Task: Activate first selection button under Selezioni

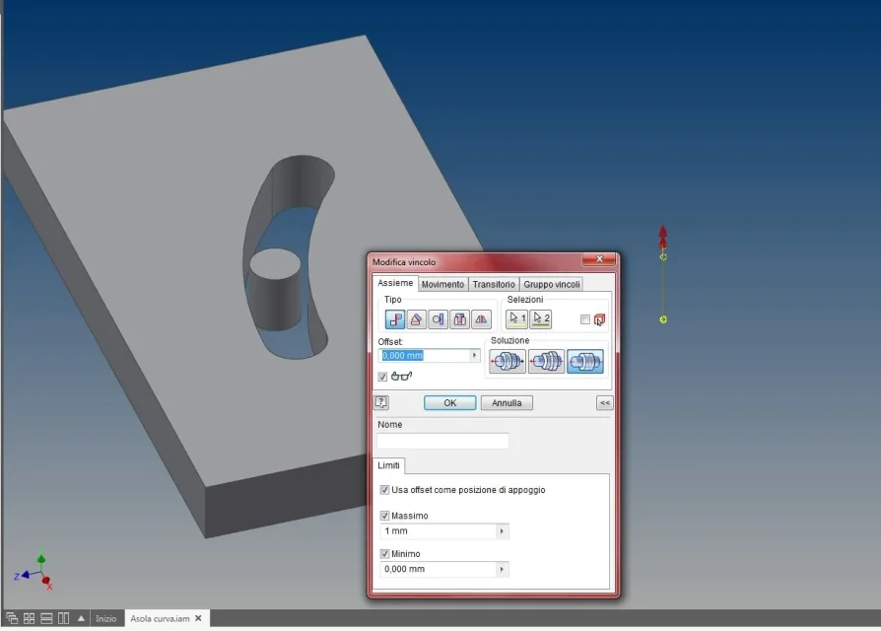Action: click(516, 319)
